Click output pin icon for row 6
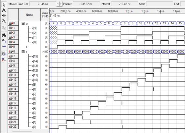The image size is (185, 133). coord(11,52)
